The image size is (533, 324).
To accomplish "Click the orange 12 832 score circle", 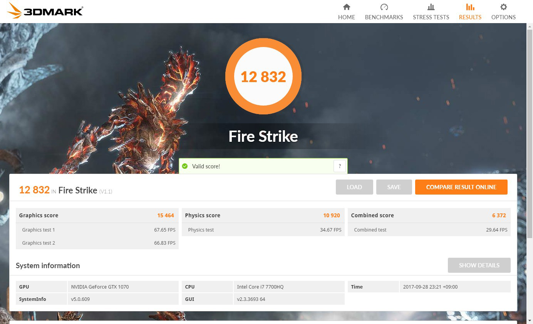I will [x=263, y=76].
